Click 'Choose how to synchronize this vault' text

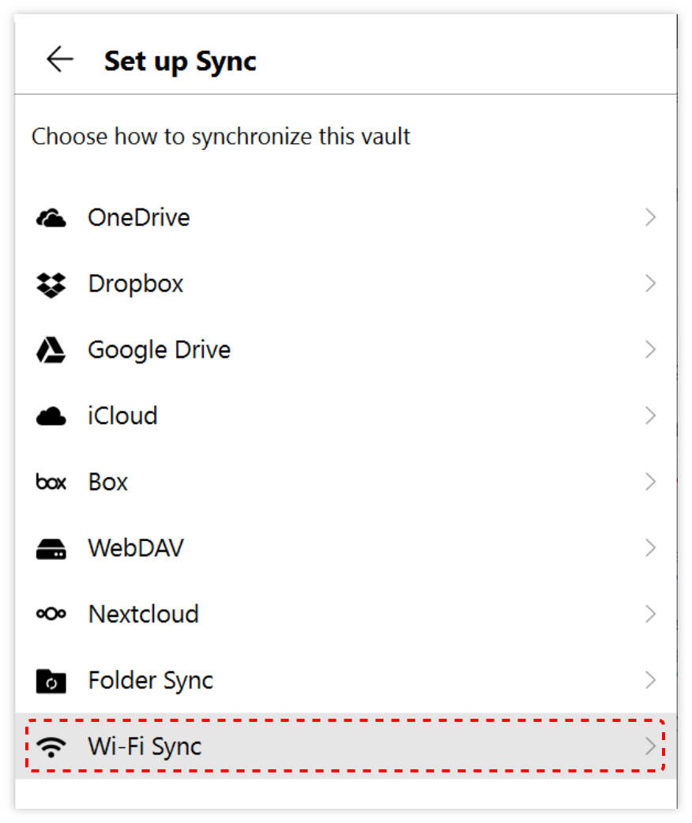click(x=220, y=137)
